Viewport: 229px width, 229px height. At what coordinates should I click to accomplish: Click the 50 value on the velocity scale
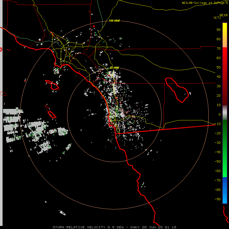[x=219, y=67]
